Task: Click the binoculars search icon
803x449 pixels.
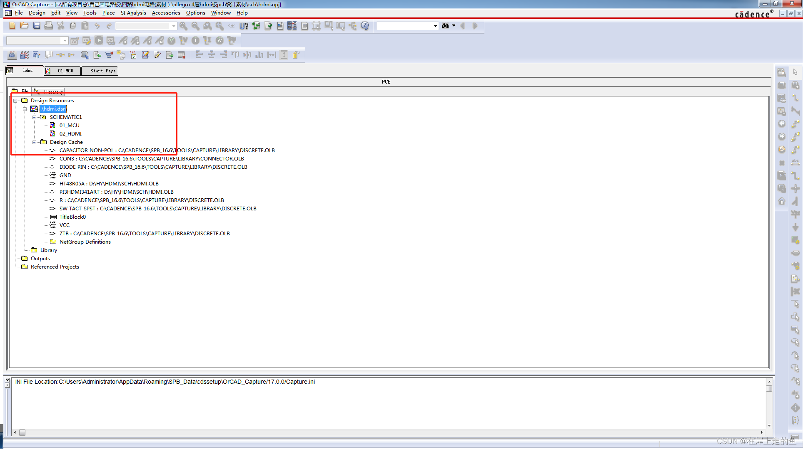Action: [x=445, y=26]
